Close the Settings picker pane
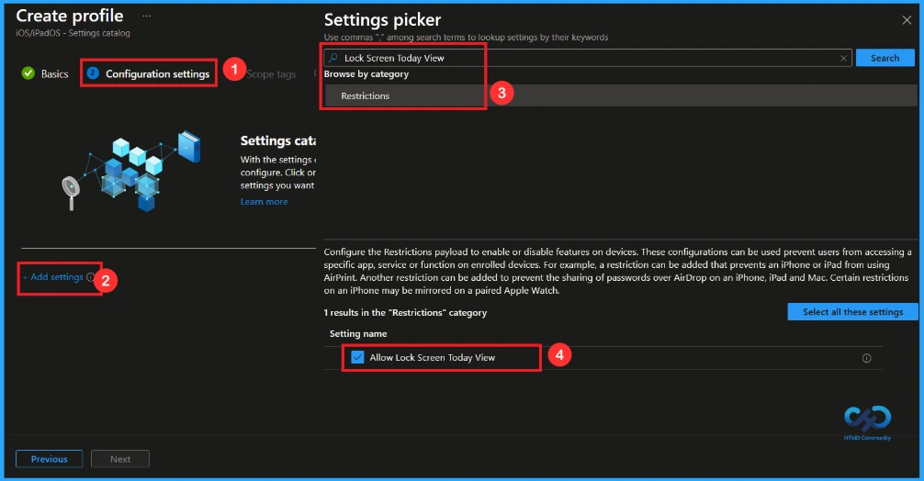 pos(907,20)
